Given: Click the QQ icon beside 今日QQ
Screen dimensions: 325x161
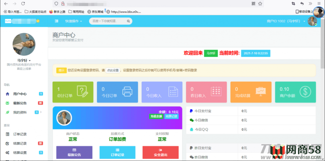Looking at the screenshot, I should point(192,129).
